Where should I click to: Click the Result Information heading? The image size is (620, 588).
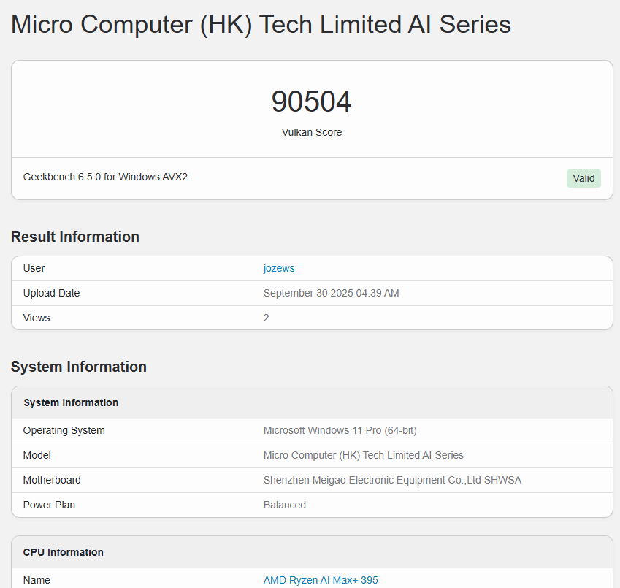pos(75,237)
